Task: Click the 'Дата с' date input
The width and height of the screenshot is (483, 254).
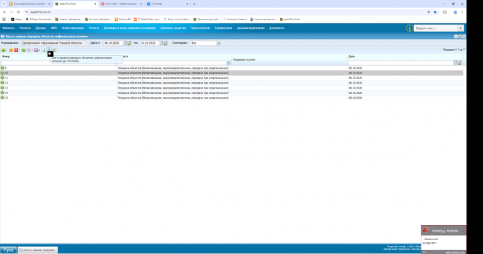Action: (x=113, y=43)
